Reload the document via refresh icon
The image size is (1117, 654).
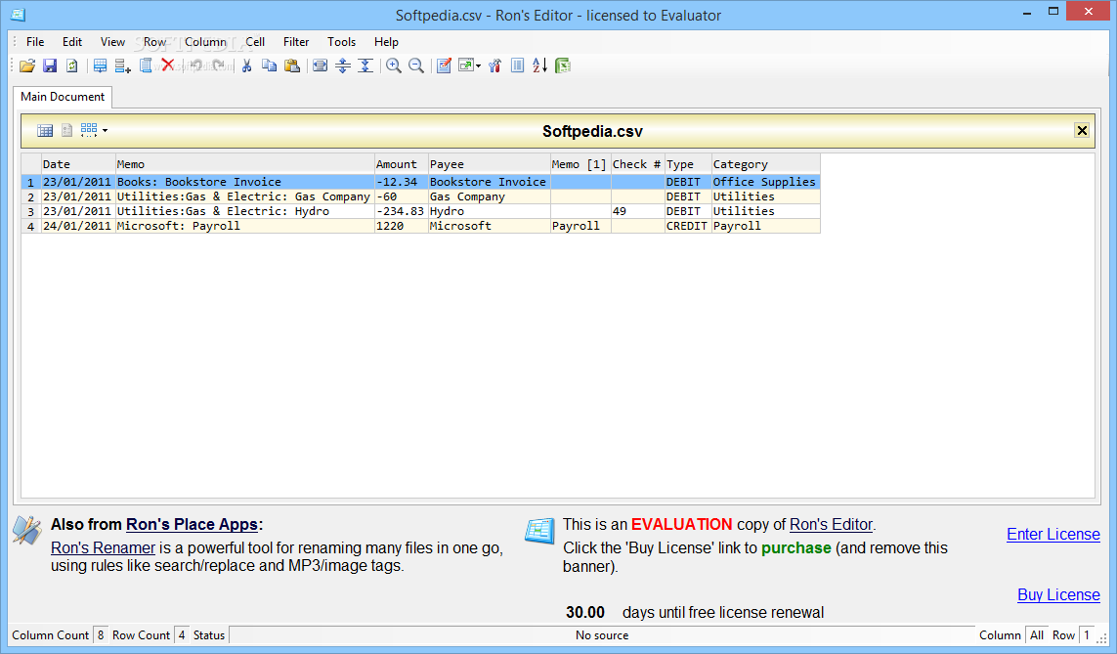[72, 65]
